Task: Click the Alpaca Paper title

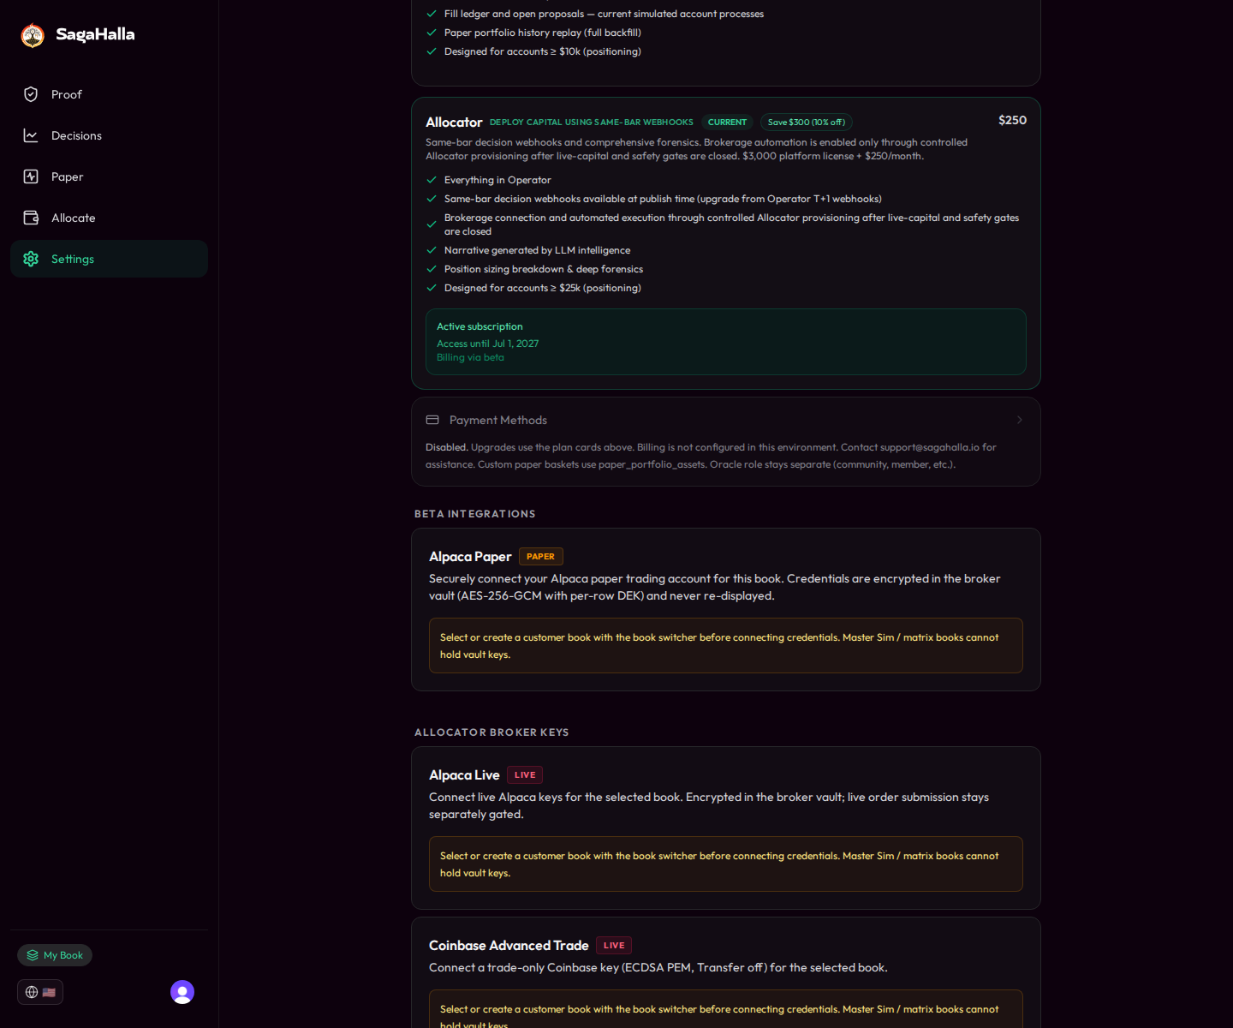Action: tap(470, 557)
